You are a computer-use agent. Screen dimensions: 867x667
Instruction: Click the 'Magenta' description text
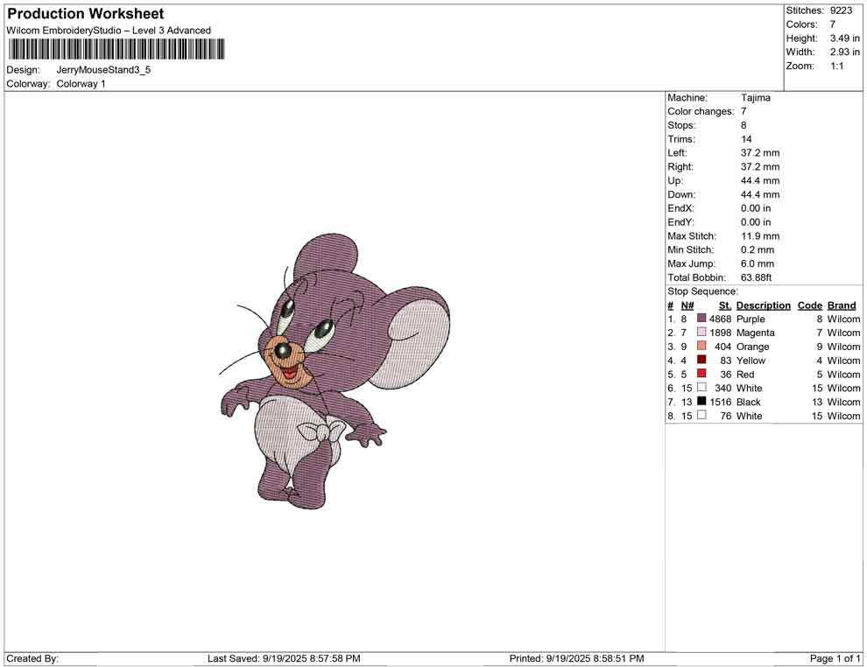coord(755,332)
